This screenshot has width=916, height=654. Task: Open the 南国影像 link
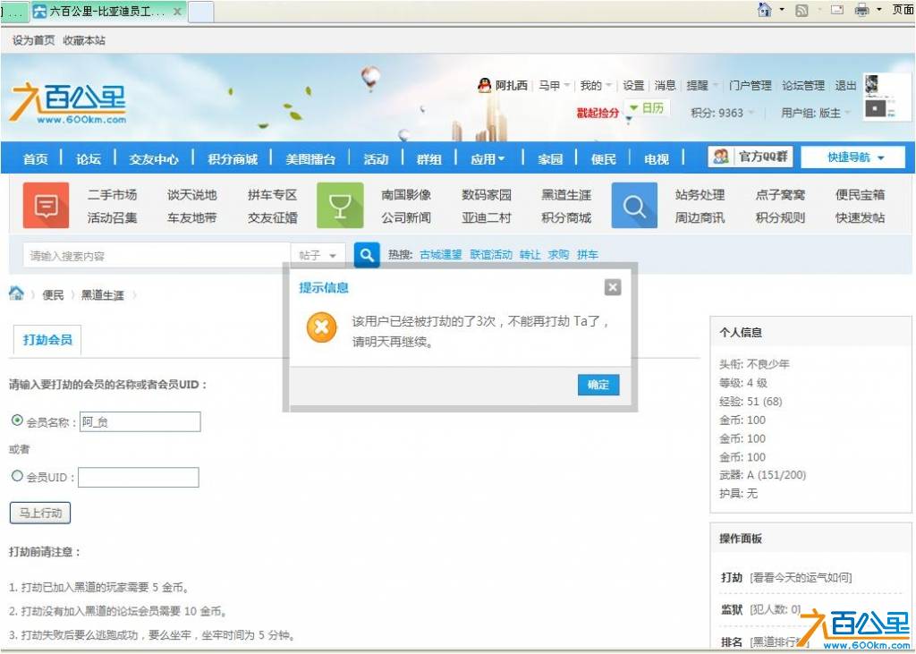click(406, 195)
